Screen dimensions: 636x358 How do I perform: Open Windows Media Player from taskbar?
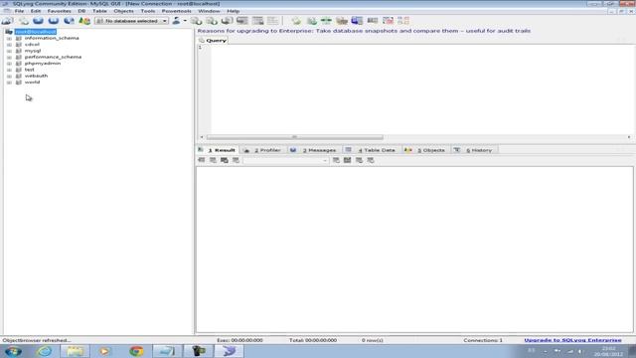(104, 351)
